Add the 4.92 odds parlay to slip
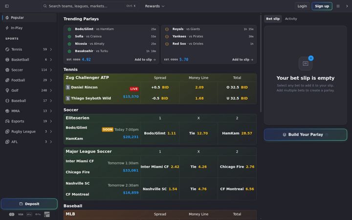 click(x=145, y=60)
